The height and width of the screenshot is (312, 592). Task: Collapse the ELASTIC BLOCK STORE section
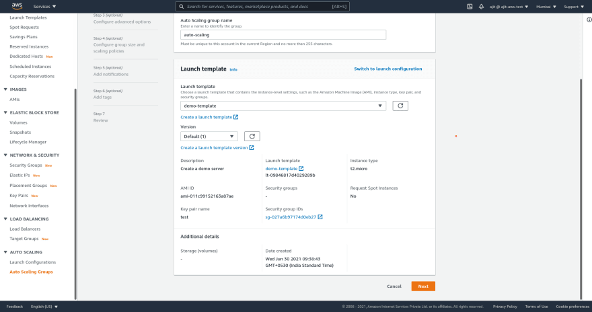5,112
